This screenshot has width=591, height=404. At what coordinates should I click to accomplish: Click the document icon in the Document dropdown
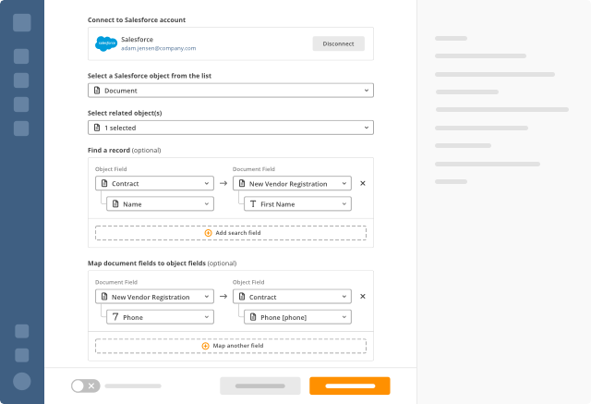pyautogui.click(x=97, y=91)
